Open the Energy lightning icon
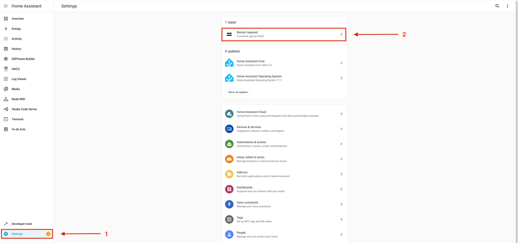Viewport: 518px width, 243px height. click(6, 29)
